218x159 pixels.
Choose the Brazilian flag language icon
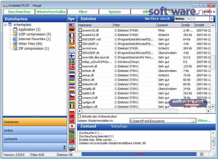72,136
